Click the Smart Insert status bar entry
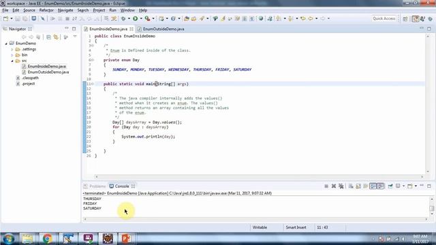 [296, 227]
